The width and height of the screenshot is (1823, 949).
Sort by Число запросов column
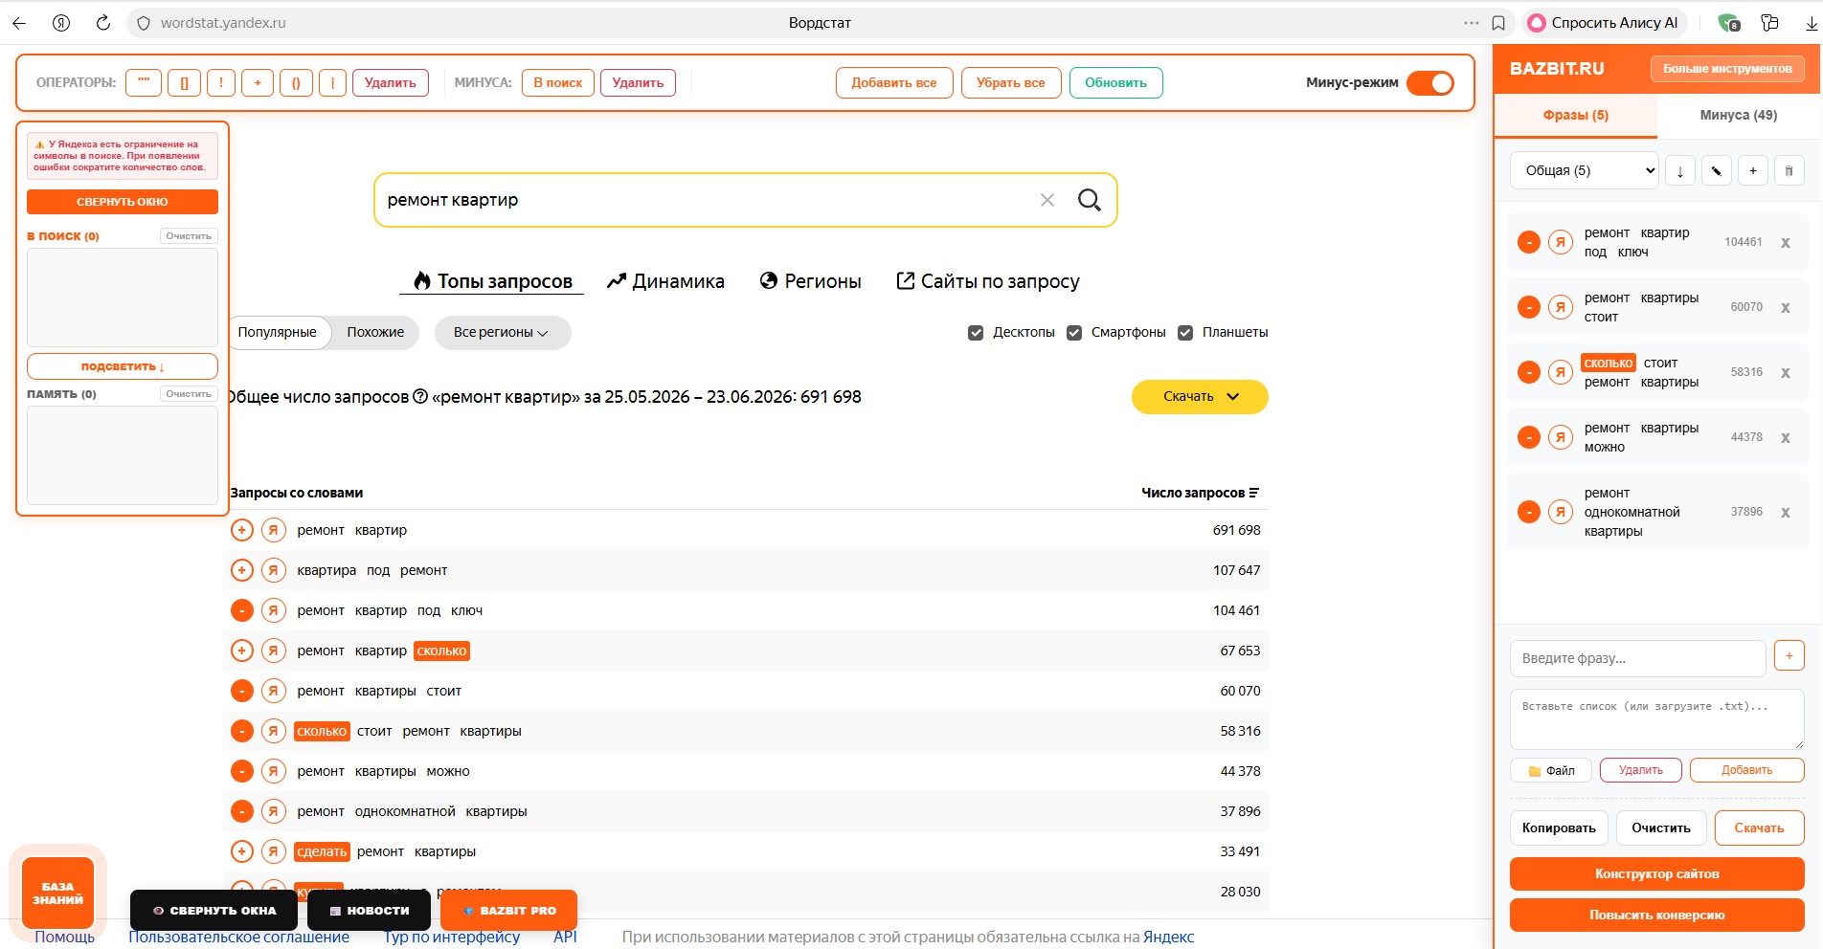pos(1200,494)
